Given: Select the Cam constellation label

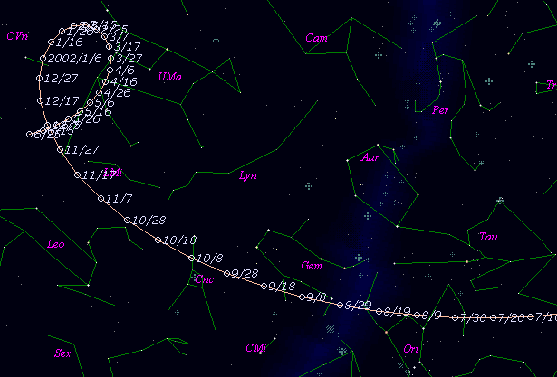Looking at the screenshot, I should [316, 38].
